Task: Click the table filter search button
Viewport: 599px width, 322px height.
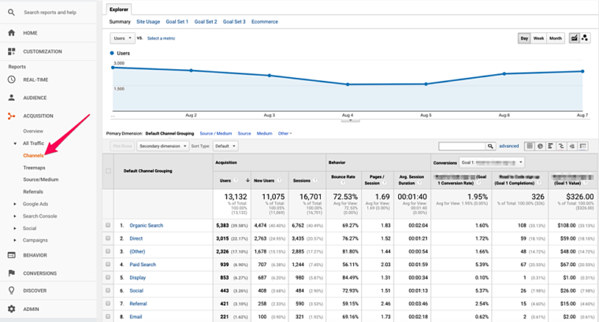Action: tap(490, 146)
